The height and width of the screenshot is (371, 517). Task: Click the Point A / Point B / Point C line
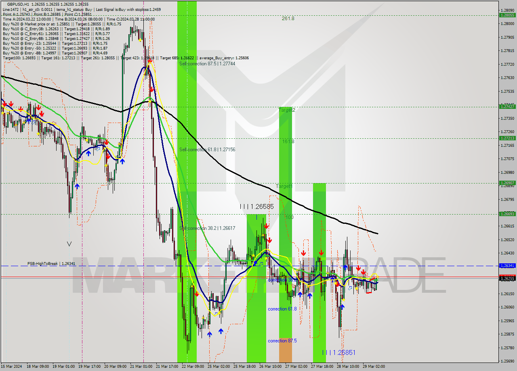click(x=47, y=14)
